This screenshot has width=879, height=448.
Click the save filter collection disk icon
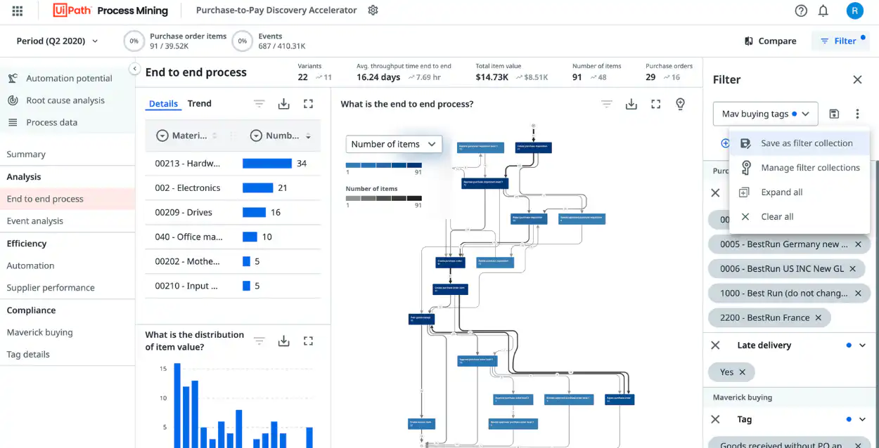pos(834,114)
